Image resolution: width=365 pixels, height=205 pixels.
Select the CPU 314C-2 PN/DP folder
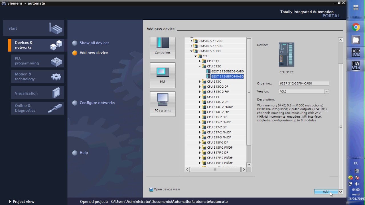(220, 107)
